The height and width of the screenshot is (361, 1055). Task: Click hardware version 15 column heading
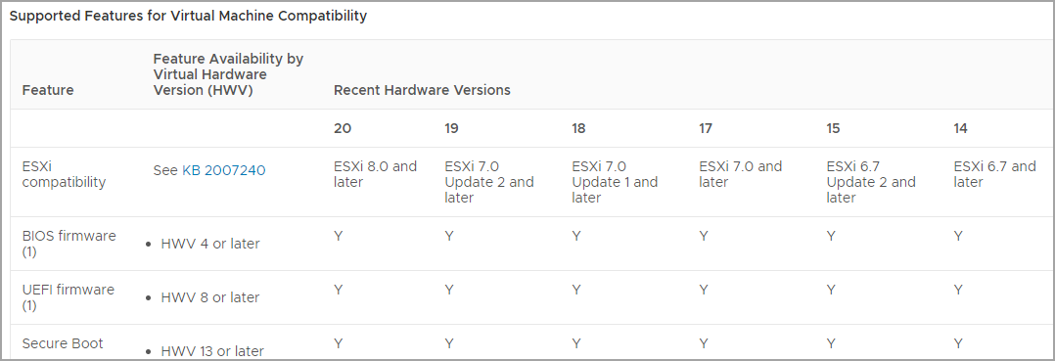(834, 128)
